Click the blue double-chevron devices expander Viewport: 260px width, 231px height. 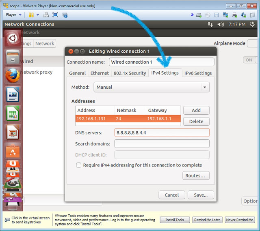click(192, 15)
